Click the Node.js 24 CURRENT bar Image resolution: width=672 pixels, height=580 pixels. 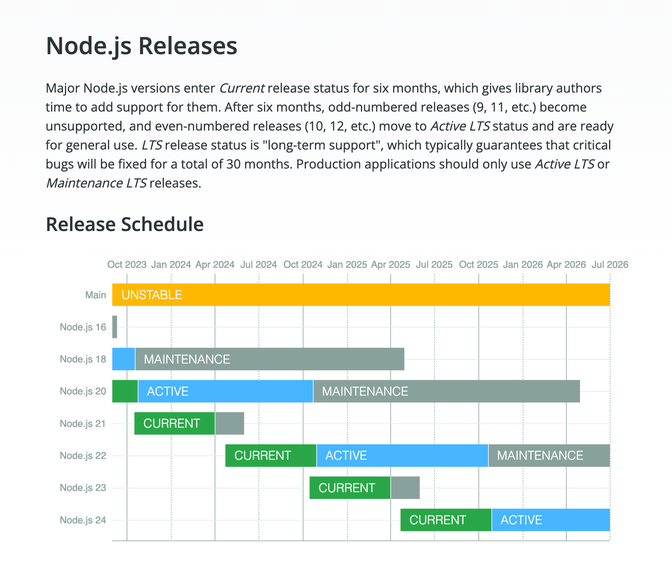(x=446, y=520)
